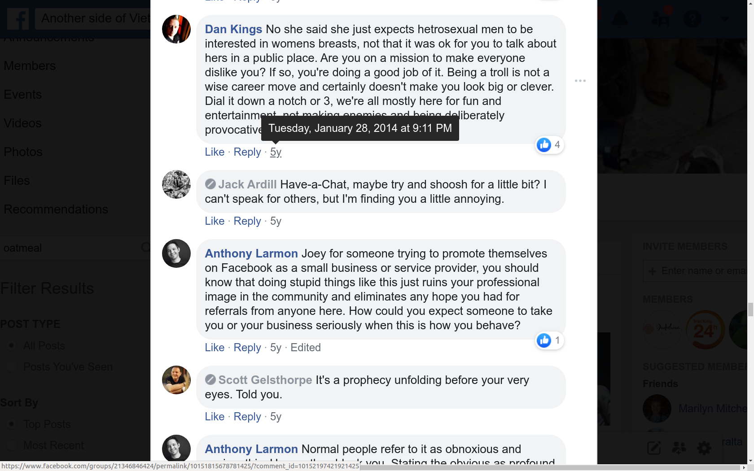
Task: Open the ellipsis options on Dan Kings comment
Action: [579, 81]
